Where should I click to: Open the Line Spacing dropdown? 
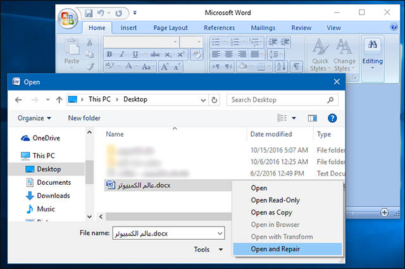coord(275,54)
